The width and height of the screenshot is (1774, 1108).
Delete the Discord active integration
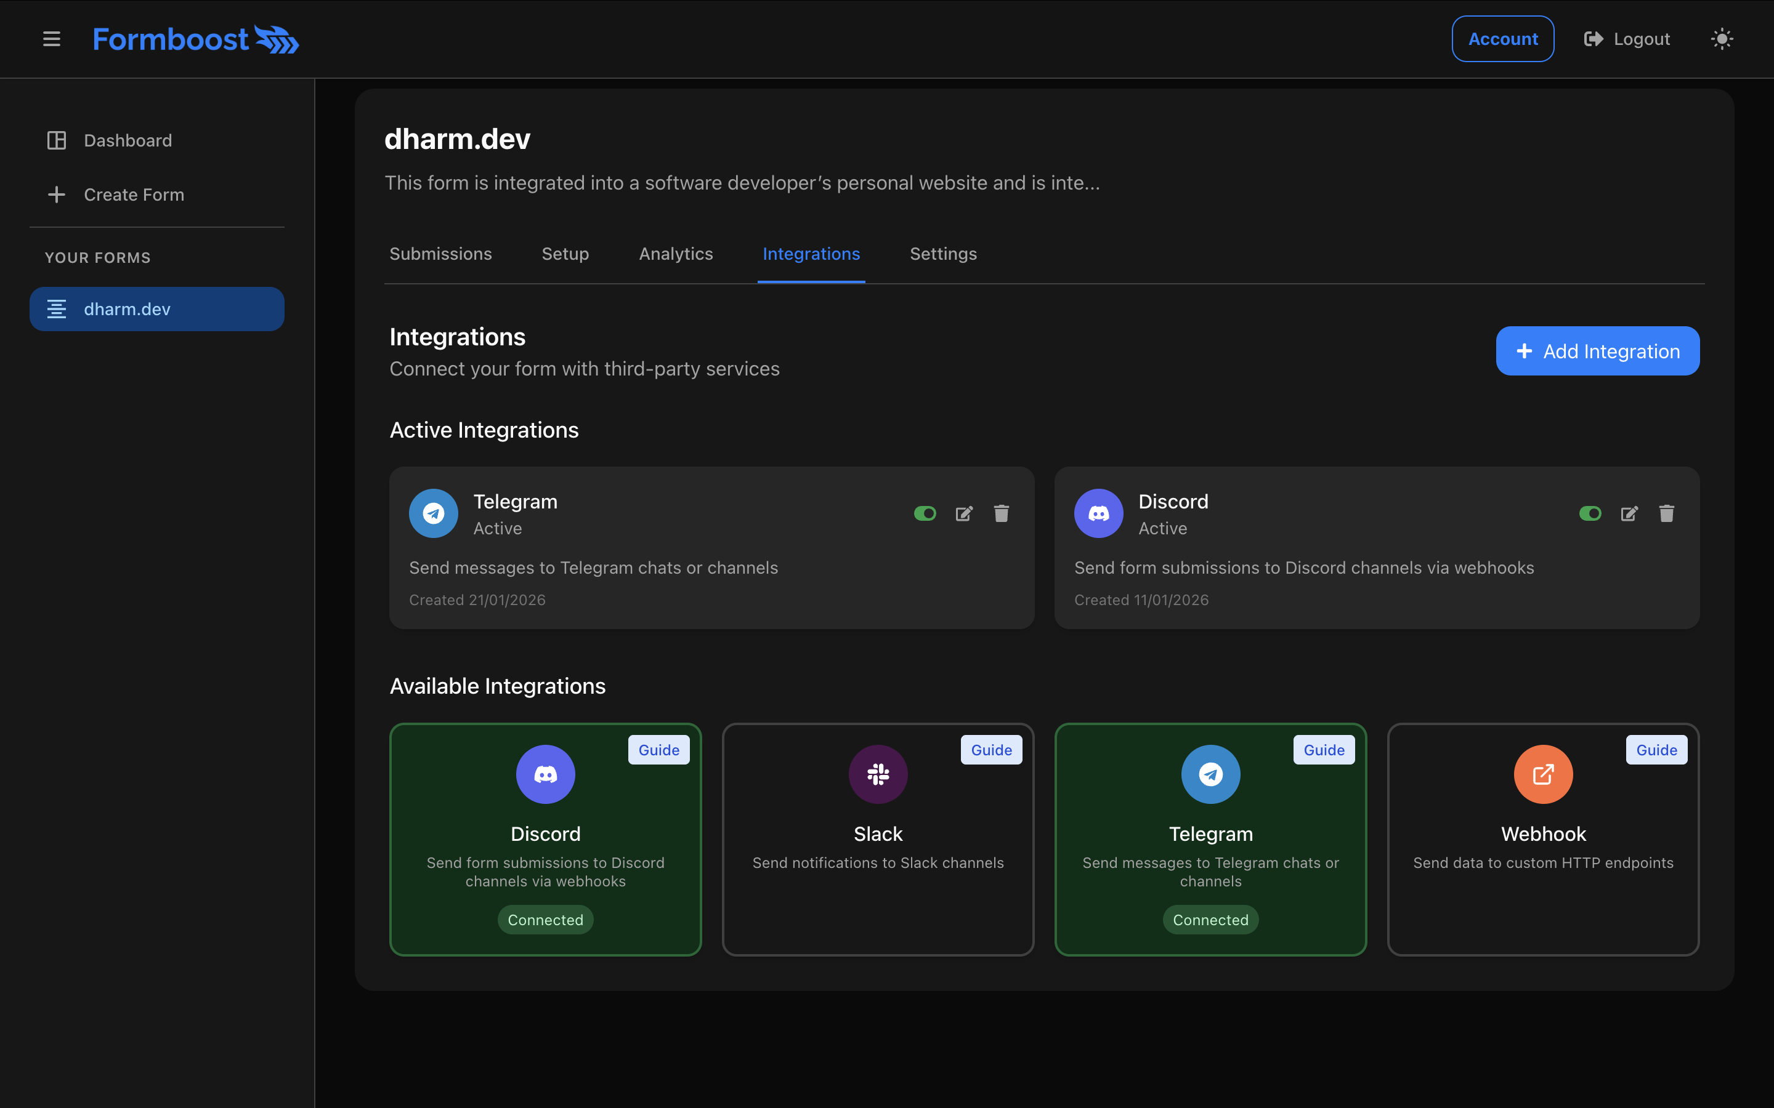[1666, 514]
